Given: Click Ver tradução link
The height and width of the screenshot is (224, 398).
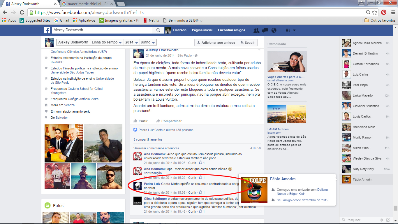Looking at the screenshot, I should 153,173.
